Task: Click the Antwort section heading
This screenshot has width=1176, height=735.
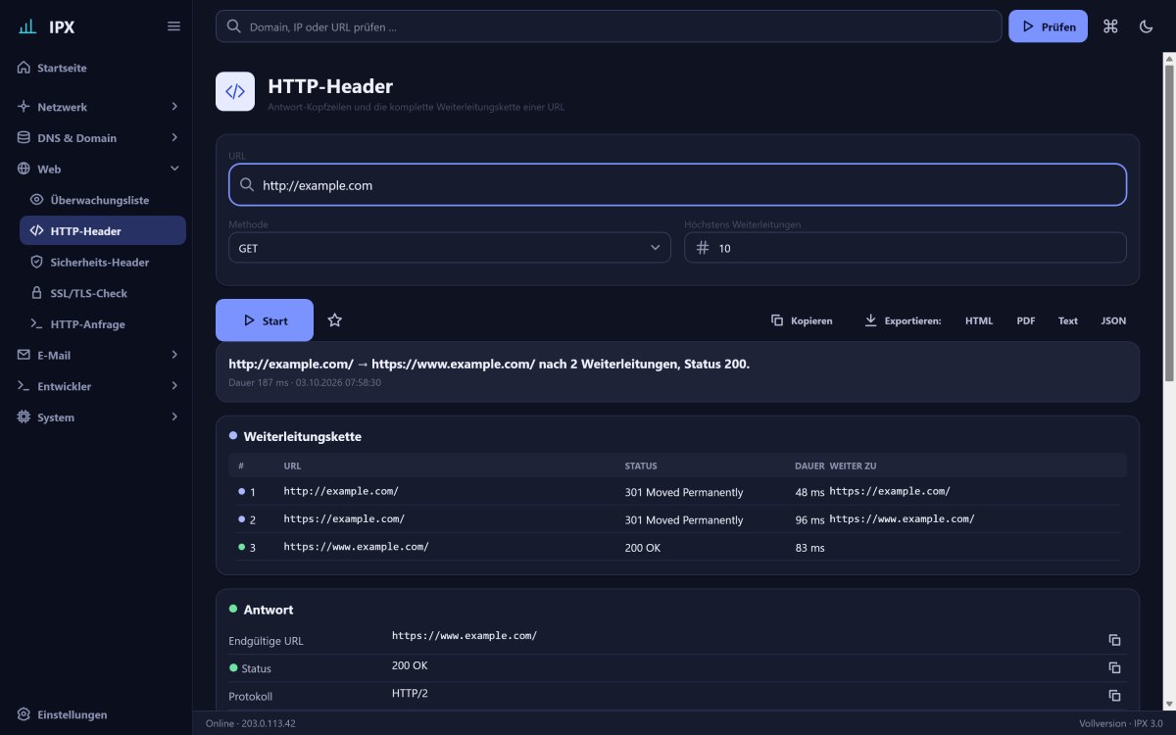Action: [x=269, y=610]
